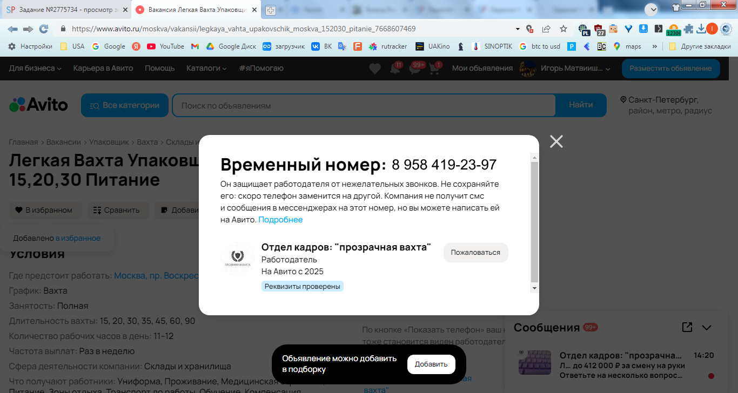Open uBlock shield extension with 27 badge
Screen dimensions: 738x393
pos(599,29)
